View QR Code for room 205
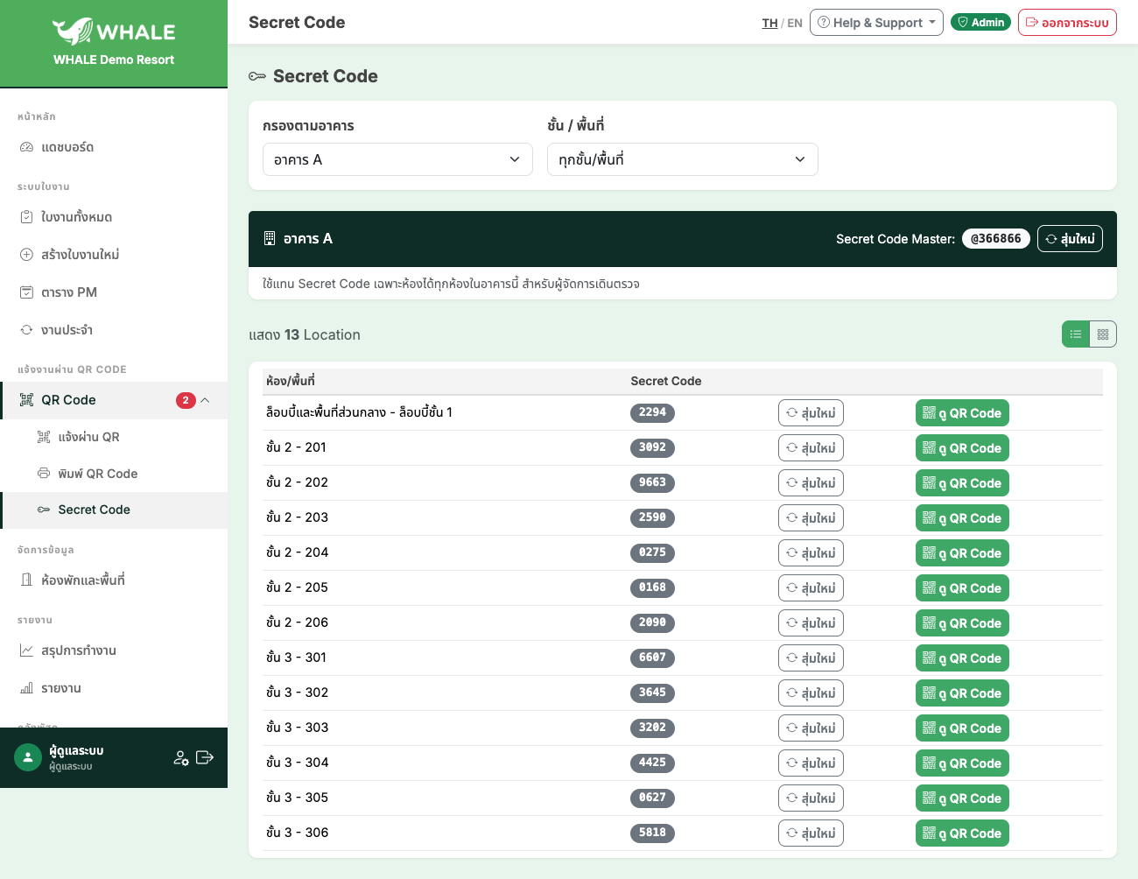This screenshot has width=1138, height=879. pos(962,588)
